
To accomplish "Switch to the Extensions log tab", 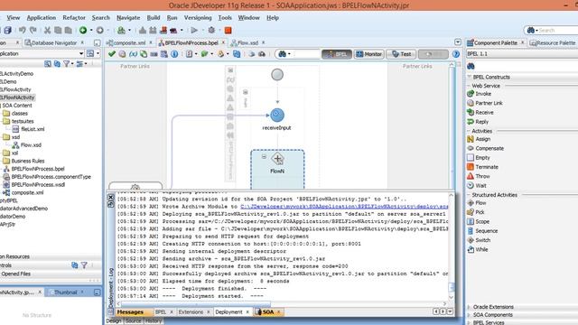I will click(x=191, y=312).
